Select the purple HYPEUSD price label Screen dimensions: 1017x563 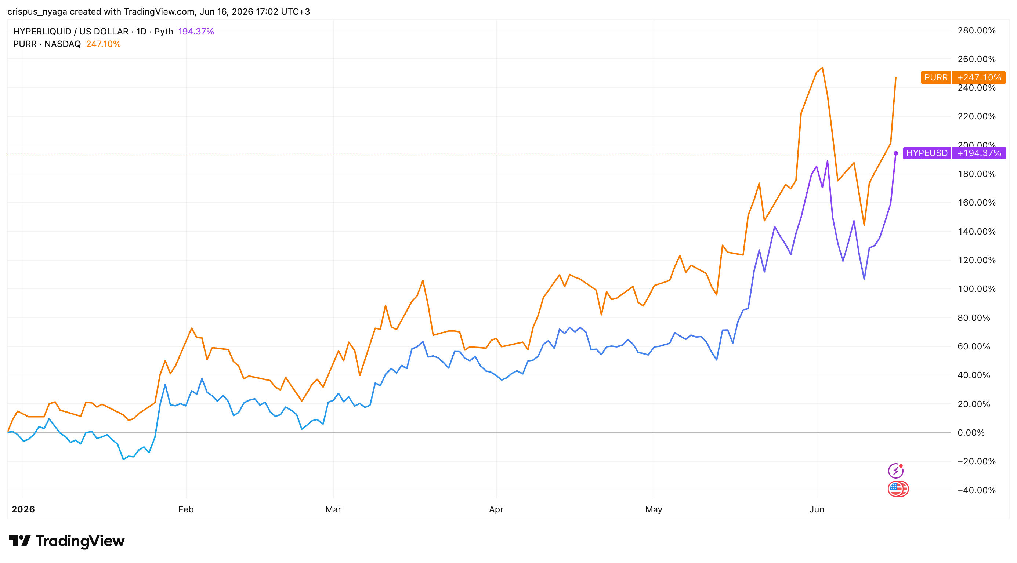tap(927, 153)
